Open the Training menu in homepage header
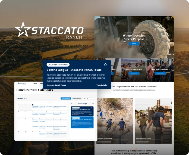This screenshot has width=189, height=155. point(120,18)
